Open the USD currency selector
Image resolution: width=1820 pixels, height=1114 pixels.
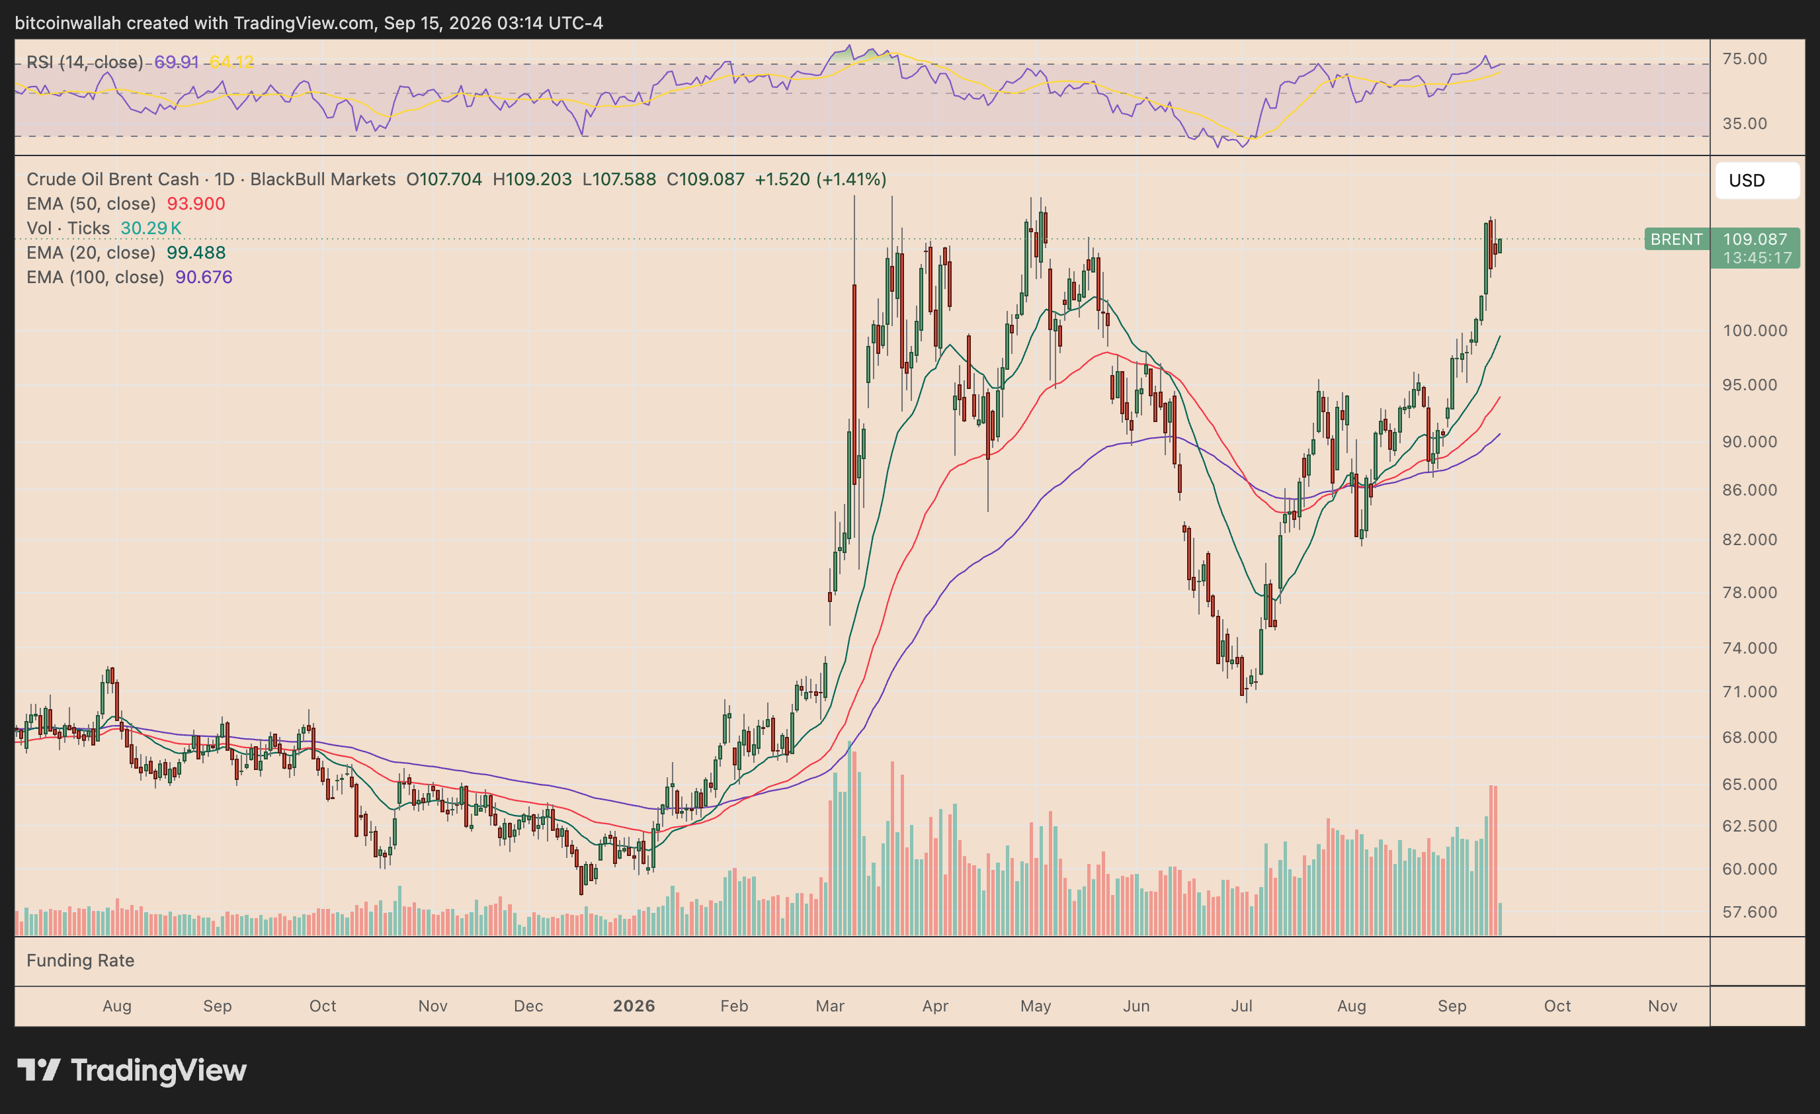(1757, 180)
